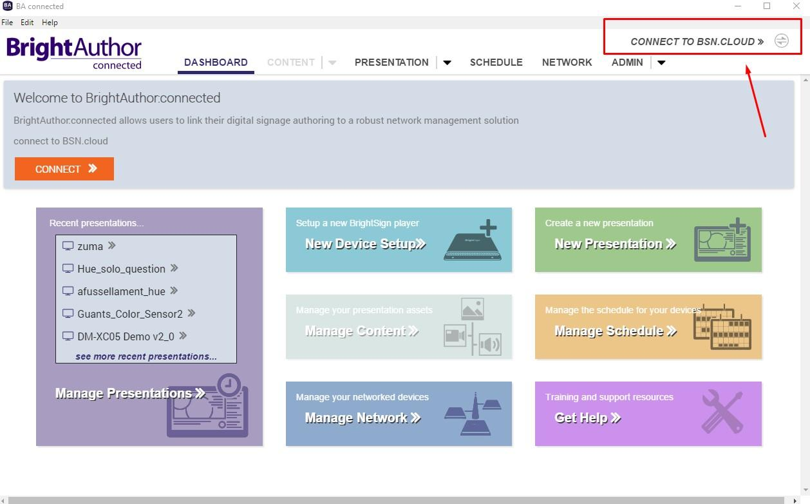Viewport: 810px width, 504px height.
Task: Click chevron arrows after DM-XC05 Demo v2_0
Action: point(183,336)
